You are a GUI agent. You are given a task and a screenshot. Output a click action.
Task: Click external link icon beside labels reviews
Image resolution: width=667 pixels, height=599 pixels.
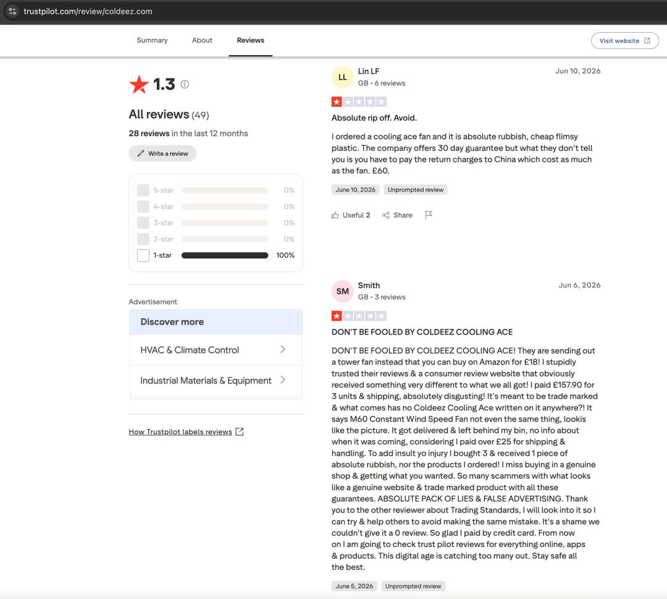coord(240,431)
